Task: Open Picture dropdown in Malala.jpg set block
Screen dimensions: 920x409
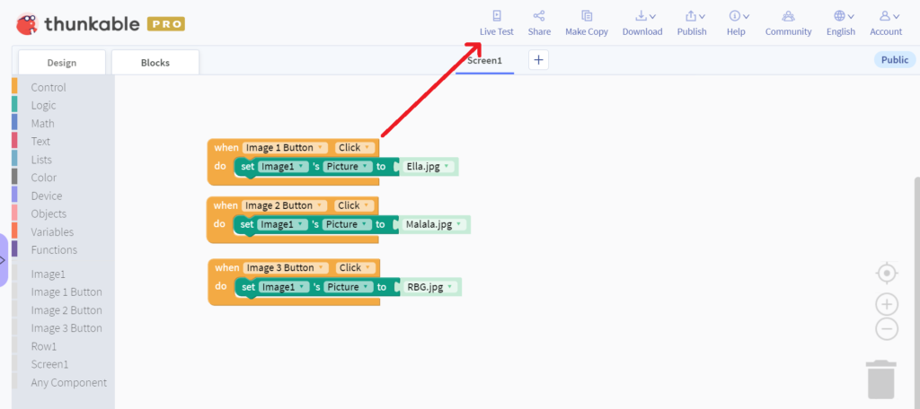Action: pyautogui.click(x=348, y=224)
